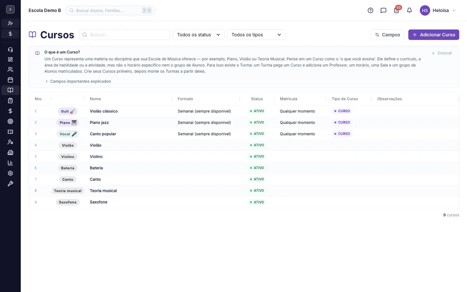The height and width of the screenshot is (292, 467).
Task: Open the calendar icon in the sidebar
Action: [10, 80]
